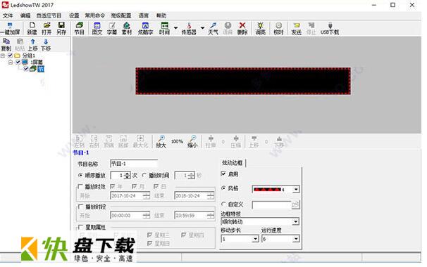Select 1屏幕 screen in tree

coord(36,63)
